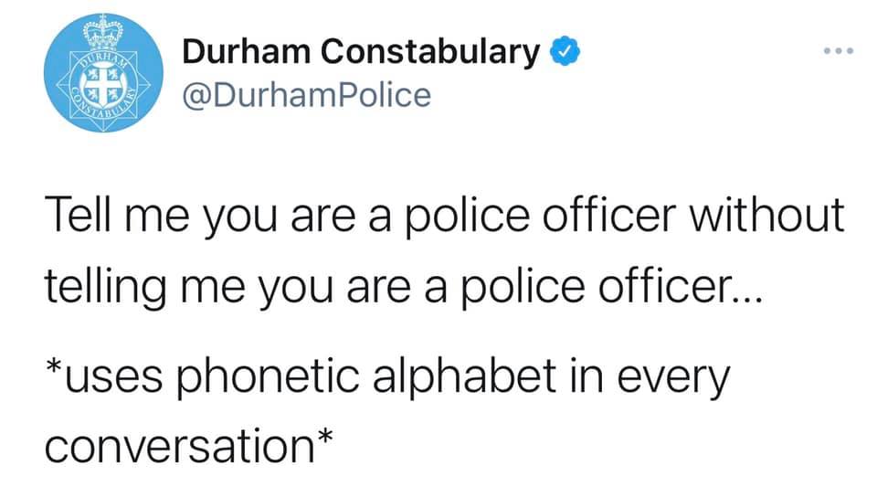Click the word 'without' ending first line
Image resolution: width=877 pixels, height=497 pixels.
(x=766, y=214)
